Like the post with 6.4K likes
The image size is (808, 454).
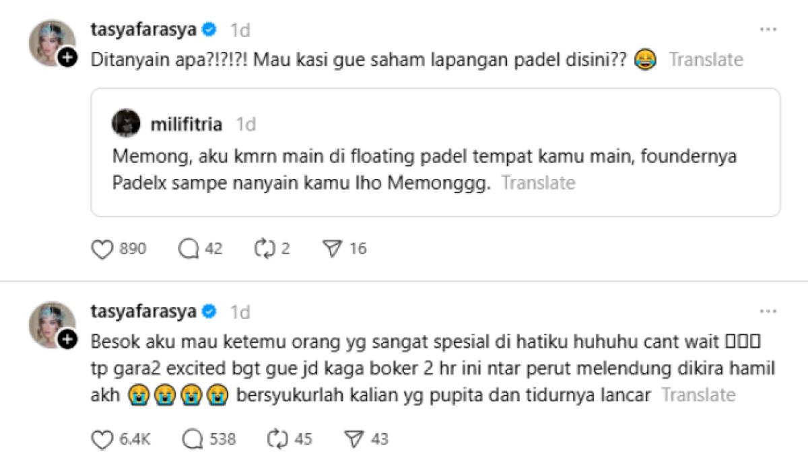[x=101, y=439]
